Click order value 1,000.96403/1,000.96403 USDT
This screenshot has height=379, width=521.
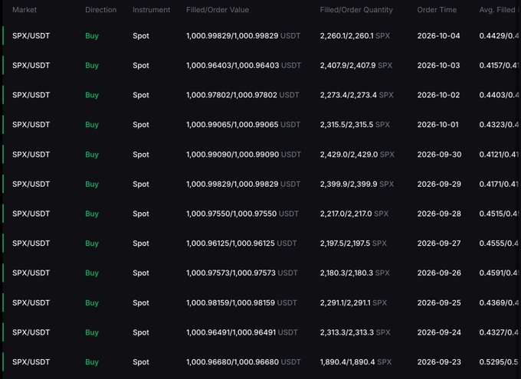click(244, 65)
